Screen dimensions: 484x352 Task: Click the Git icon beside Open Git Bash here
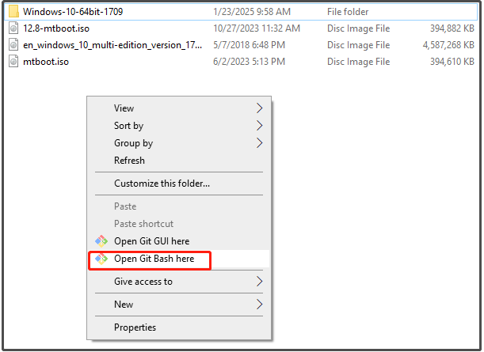pos(101,259)
